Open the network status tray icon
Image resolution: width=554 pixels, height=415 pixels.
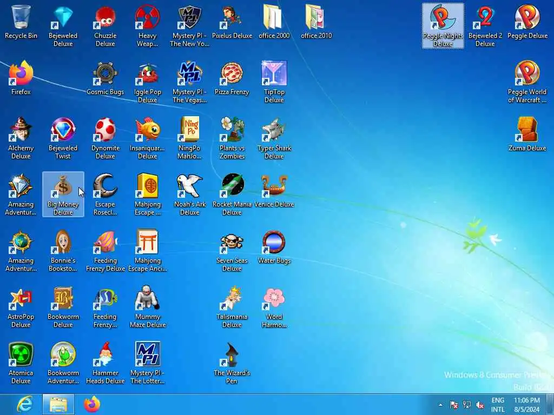pos(467,405)
